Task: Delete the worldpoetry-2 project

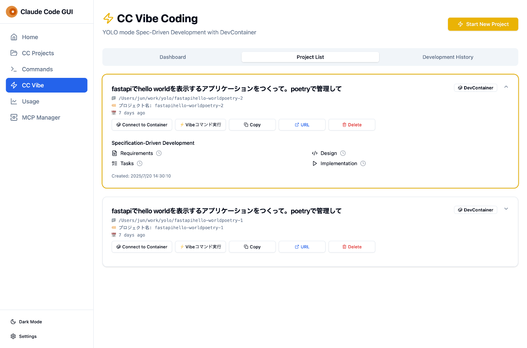Action: point(352,125)
